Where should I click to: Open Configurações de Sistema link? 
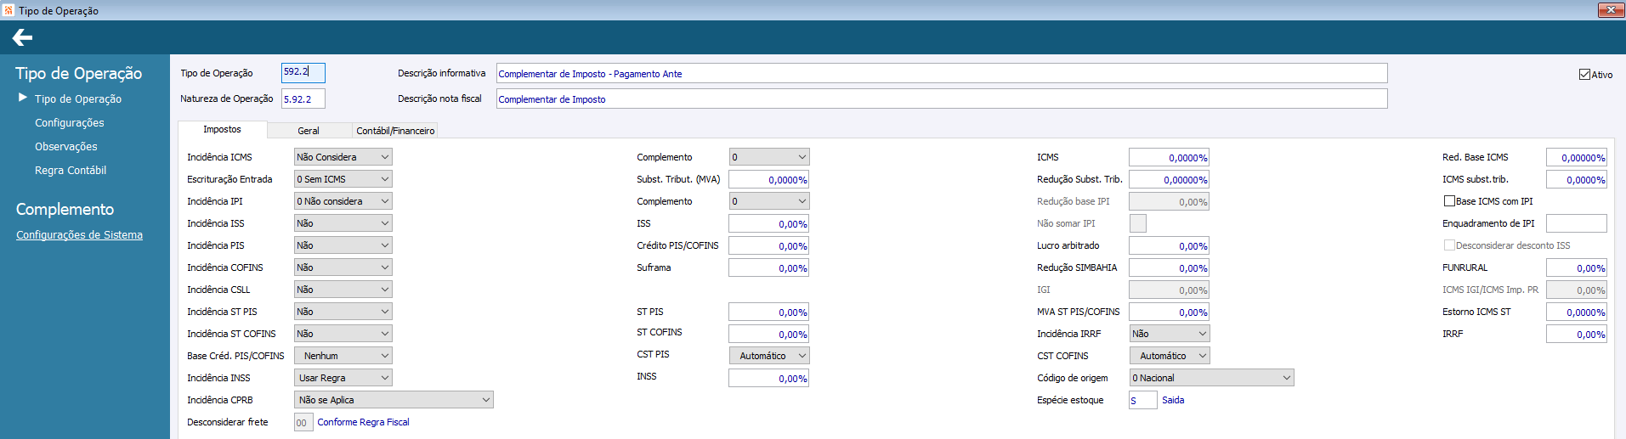coord(79,235)
